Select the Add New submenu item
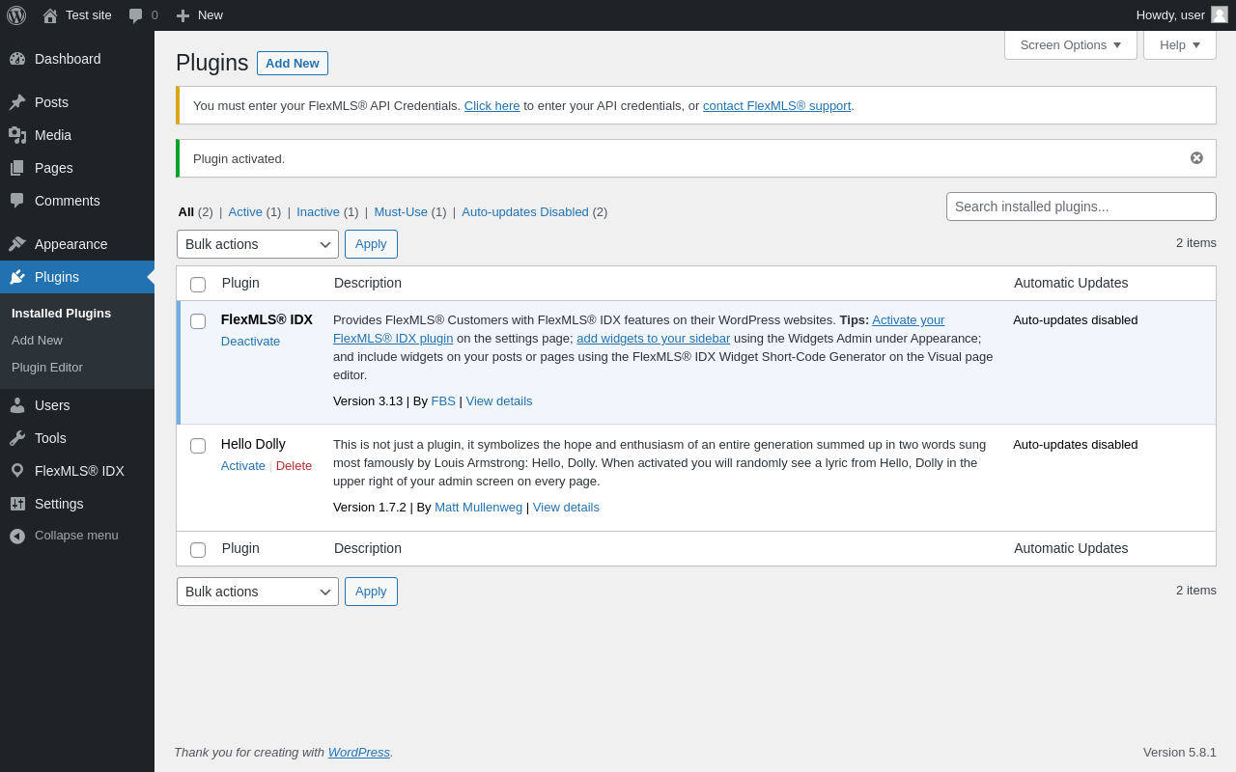This screenshot has width=1236, height=772. click(37, 341)
